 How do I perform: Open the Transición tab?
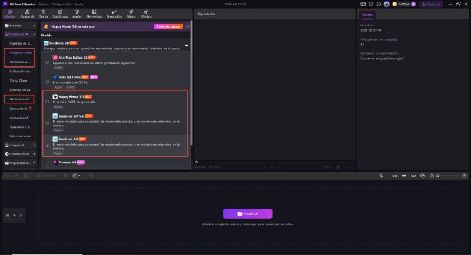pos(114,14)
